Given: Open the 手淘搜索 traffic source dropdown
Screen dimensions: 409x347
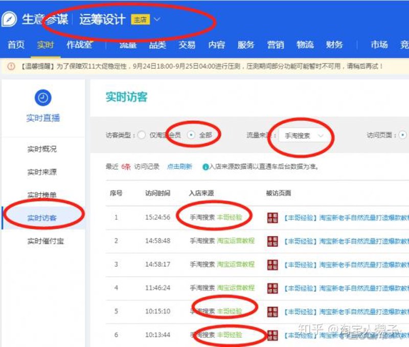Looking at the screenshot, I should [304, 136].
